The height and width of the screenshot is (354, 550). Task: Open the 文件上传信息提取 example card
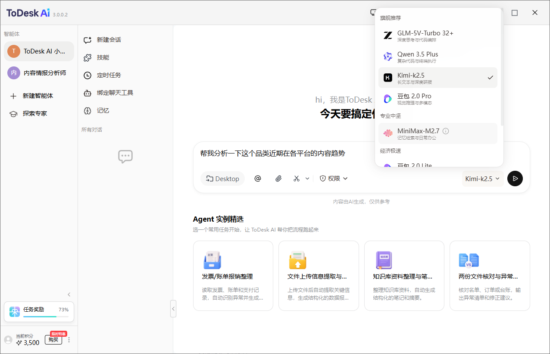pos(319,276)
